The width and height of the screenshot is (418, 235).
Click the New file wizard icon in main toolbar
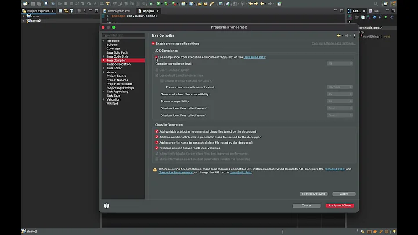pyautogui.click(x=25, y=3)
